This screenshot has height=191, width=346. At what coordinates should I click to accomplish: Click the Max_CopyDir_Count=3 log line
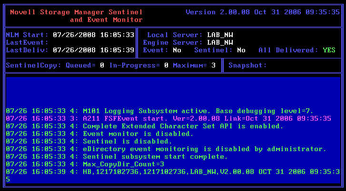85,164
